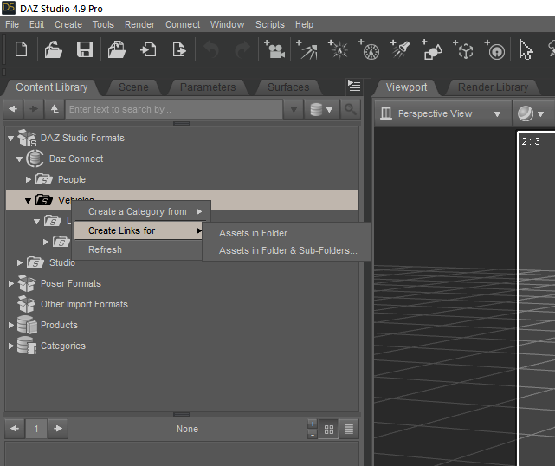Screen dimensions: 555x466
Task: Open the Render menu
Action: point(139,24)
